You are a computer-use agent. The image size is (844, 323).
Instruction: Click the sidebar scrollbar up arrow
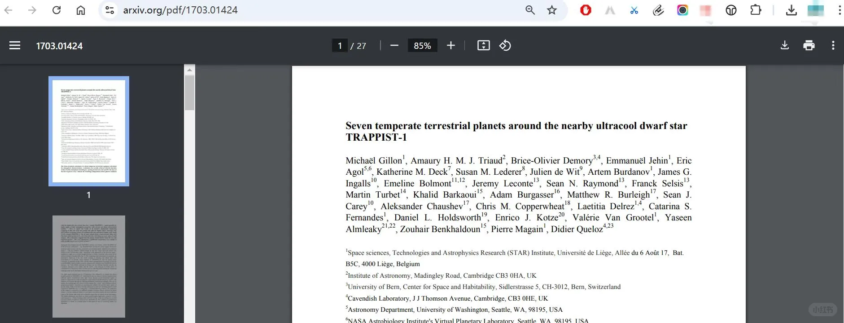coord(189,70)
